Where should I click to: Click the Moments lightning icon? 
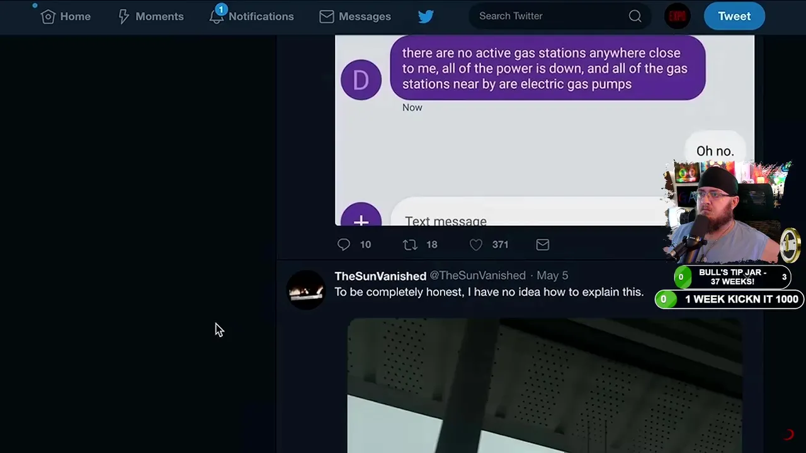coord(124,16)
